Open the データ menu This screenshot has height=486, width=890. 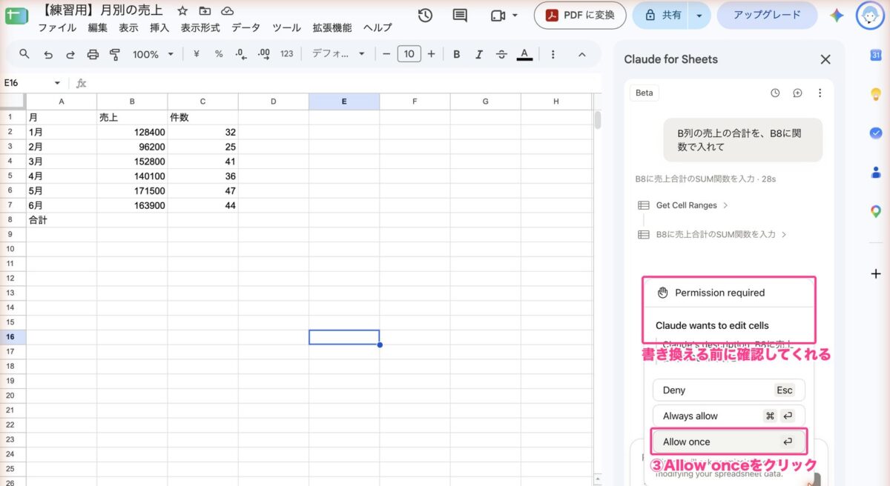[245, 27]
